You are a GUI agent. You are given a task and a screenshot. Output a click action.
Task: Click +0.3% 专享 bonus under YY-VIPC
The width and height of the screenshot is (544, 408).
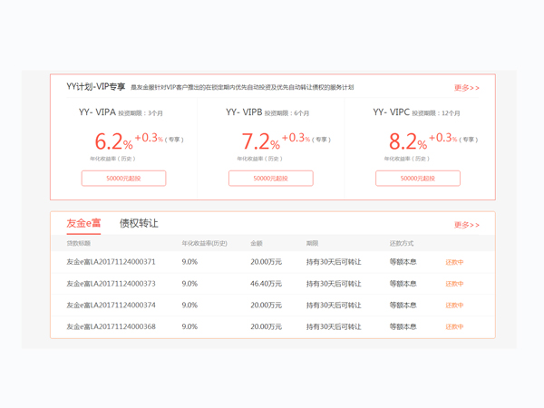[453, 138]
